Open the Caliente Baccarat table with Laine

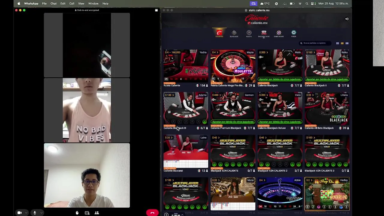(186, 151)
